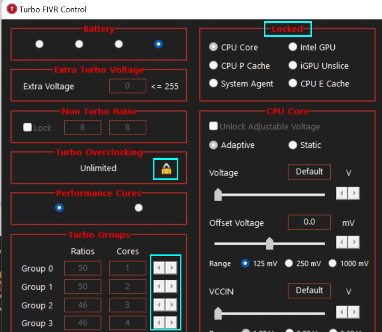Click the Offset Voltage slider thumb
Screen dimensions: 382x332
click(x=270, y=244)
